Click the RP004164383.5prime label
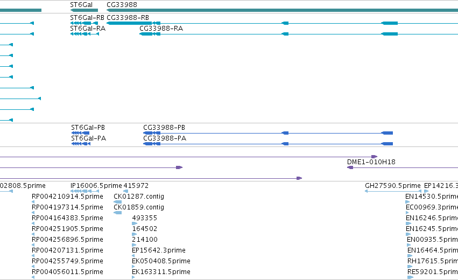The image size is (458, 280). click(x=67, y=218)
